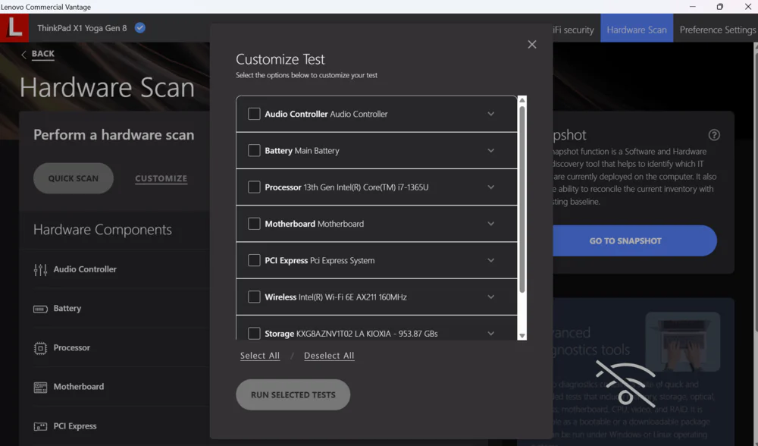Screen dimensions: 758x446
Task: Check the Audio Controller test checkbox
Action: 254,114
